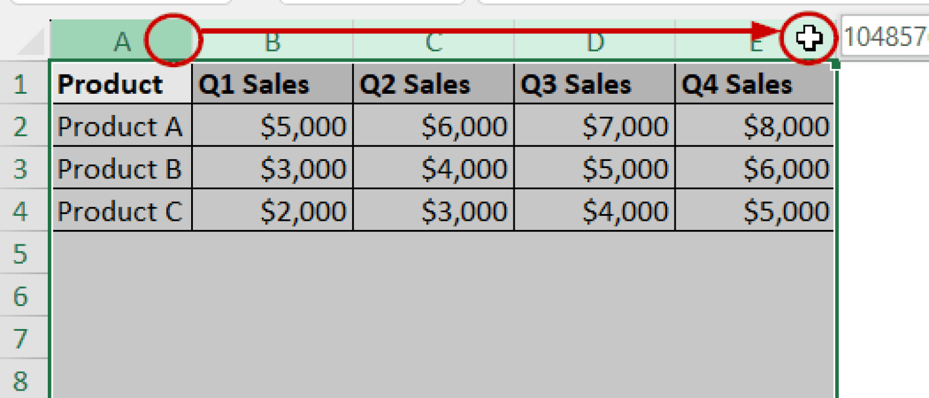Screen dimensions: 929x398
Task: Select row header 1
Action: pyautogui.click(x=24, y=84)
